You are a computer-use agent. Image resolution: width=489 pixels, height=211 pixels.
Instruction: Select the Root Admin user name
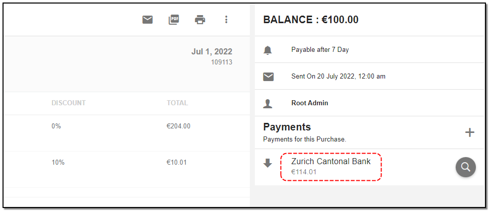[x=309, y=103]
